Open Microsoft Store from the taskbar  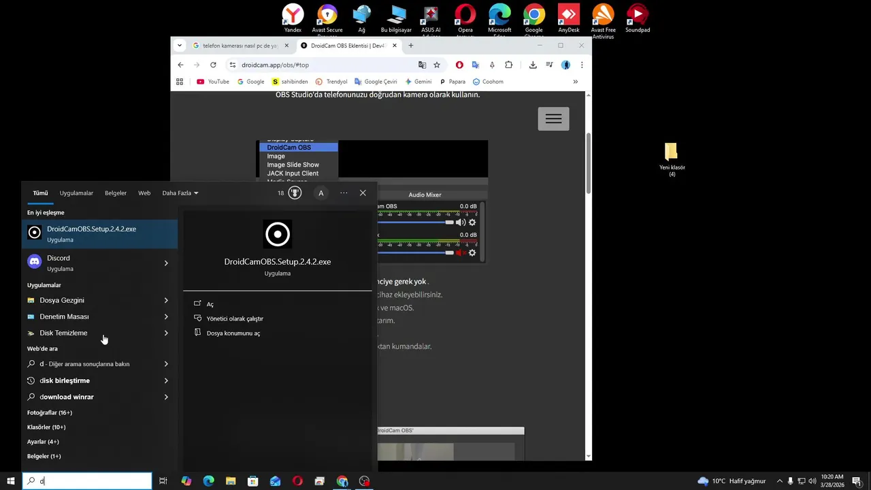click(253, 481)
